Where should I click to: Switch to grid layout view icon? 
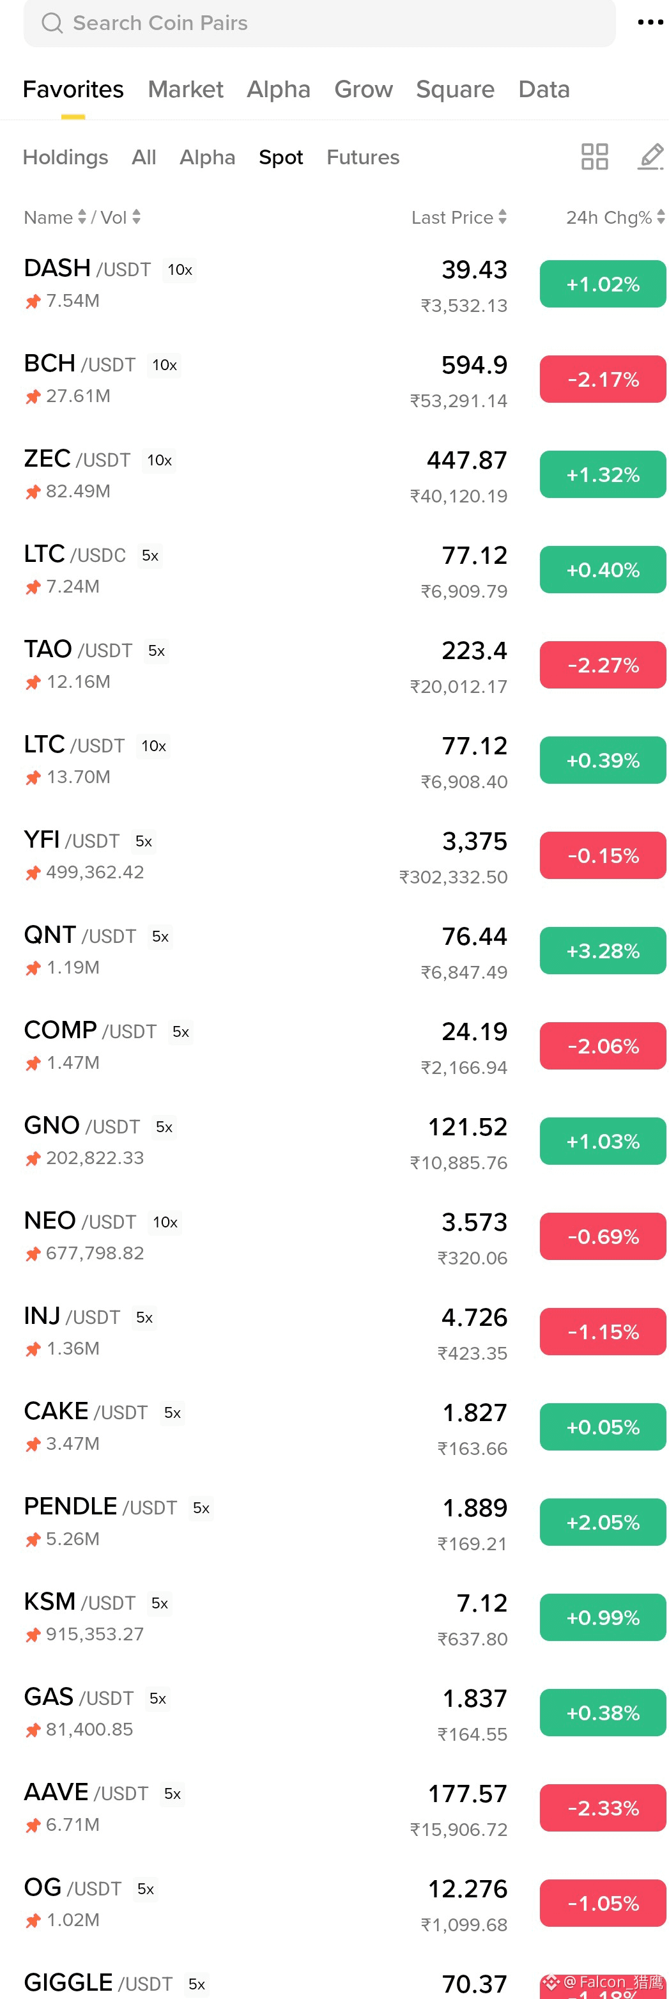coord(595,157)
